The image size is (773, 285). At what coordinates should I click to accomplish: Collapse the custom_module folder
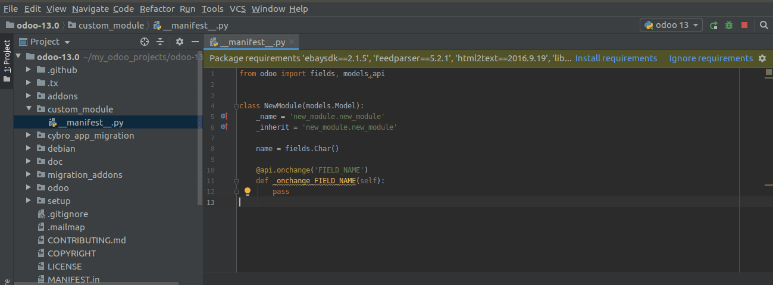click(x=29, y=109)
